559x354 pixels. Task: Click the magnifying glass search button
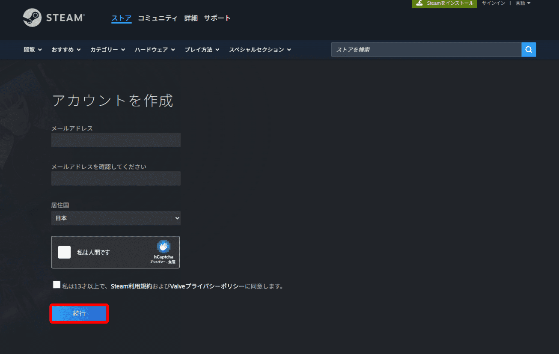click(x=529, y=50)
